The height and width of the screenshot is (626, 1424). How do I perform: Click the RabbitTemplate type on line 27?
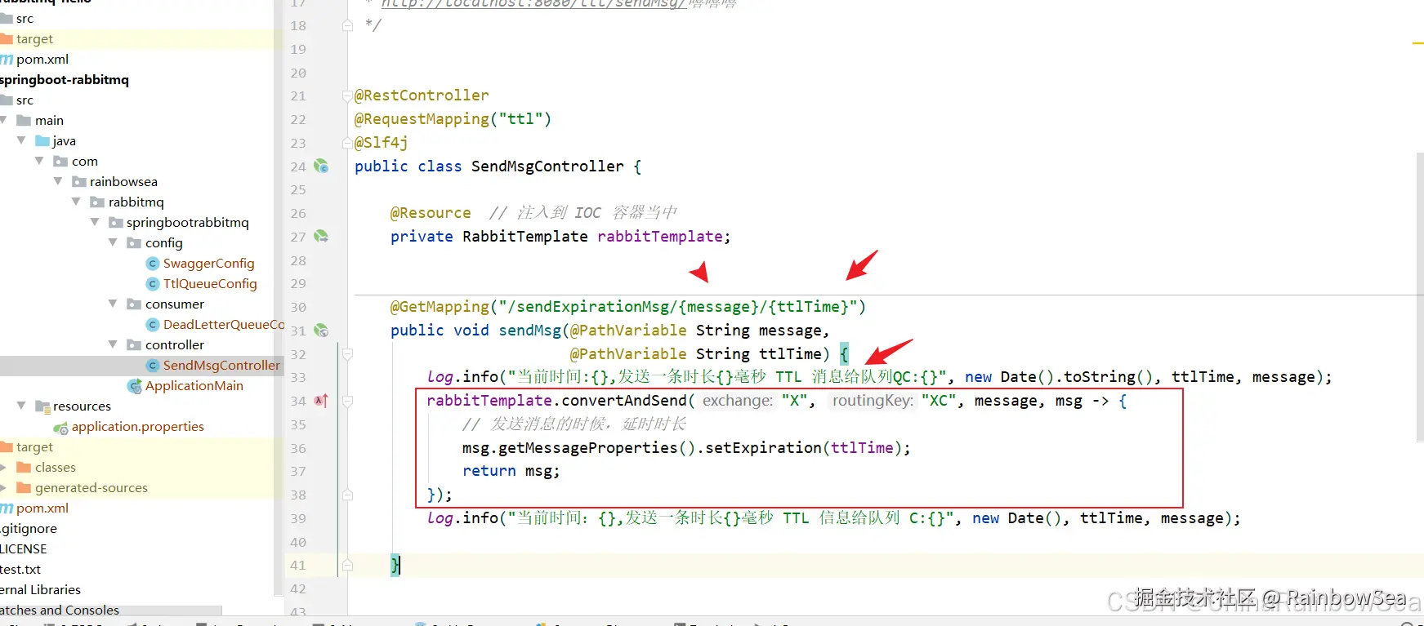(525, 237)
